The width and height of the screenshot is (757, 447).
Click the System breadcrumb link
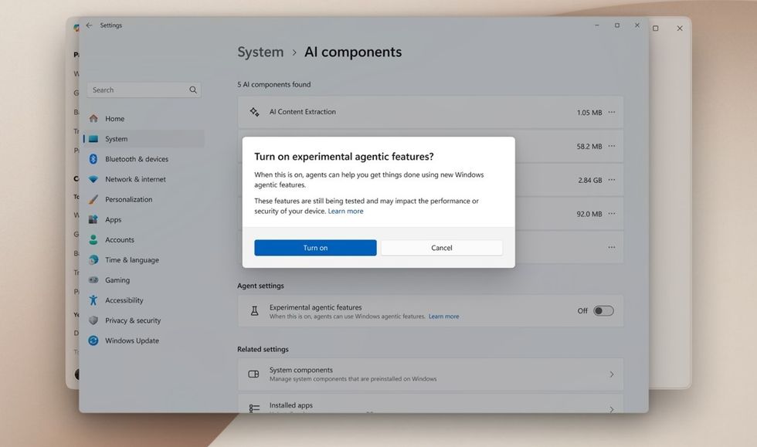click(x=260, y=52)
